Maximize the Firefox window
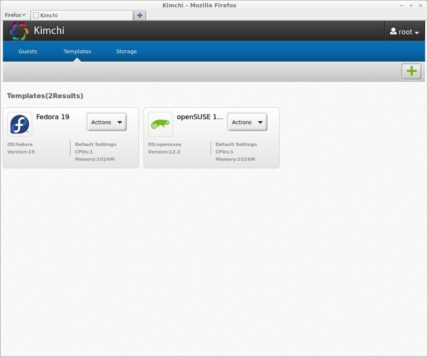Viewport: 428px width, 357px height. pyautogui.click(x=411, y=5)
